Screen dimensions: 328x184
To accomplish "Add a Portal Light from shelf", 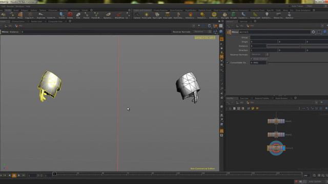I will (255, 15).
